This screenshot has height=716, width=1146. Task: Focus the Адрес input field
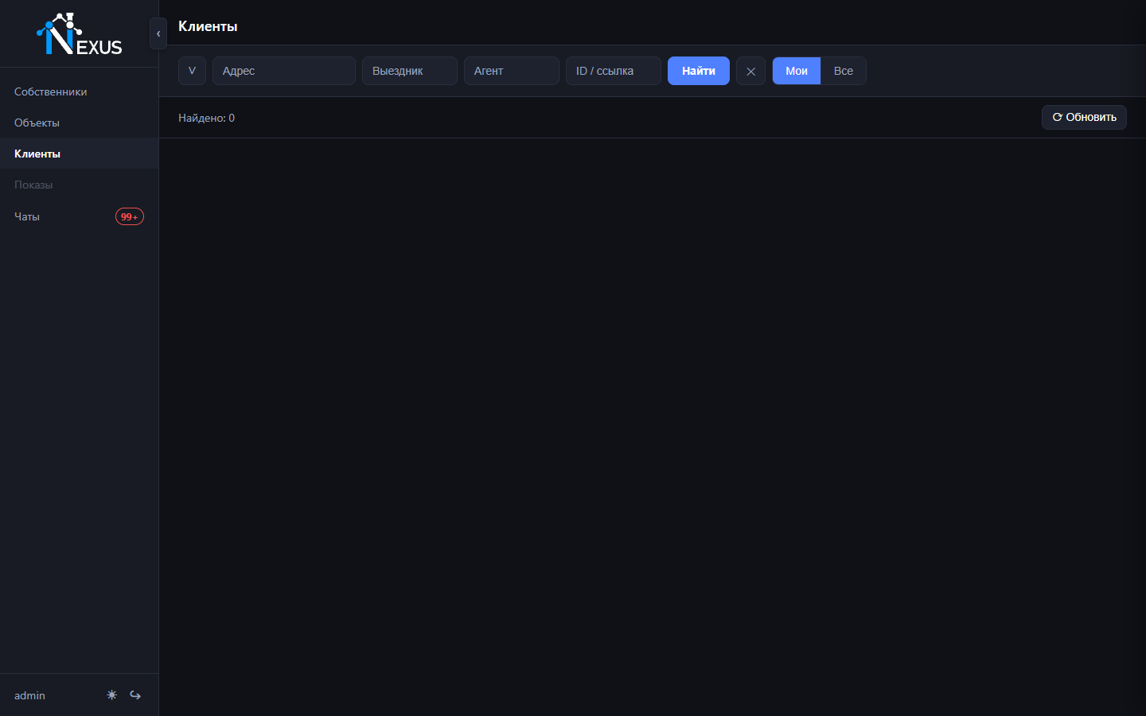pos(284,71)
